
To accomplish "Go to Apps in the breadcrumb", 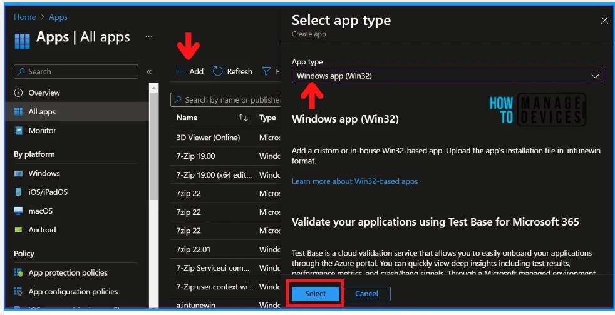I will pyautogui.click(x=58, y=17).
